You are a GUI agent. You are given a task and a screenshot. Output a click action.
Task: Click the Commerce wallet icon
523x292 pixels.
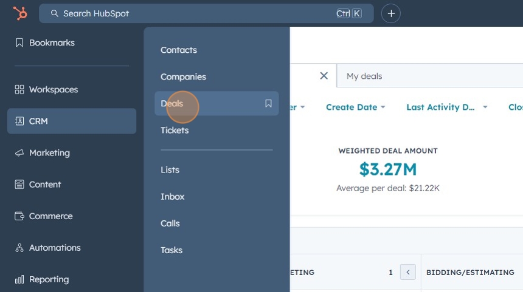tap(19, 216)
